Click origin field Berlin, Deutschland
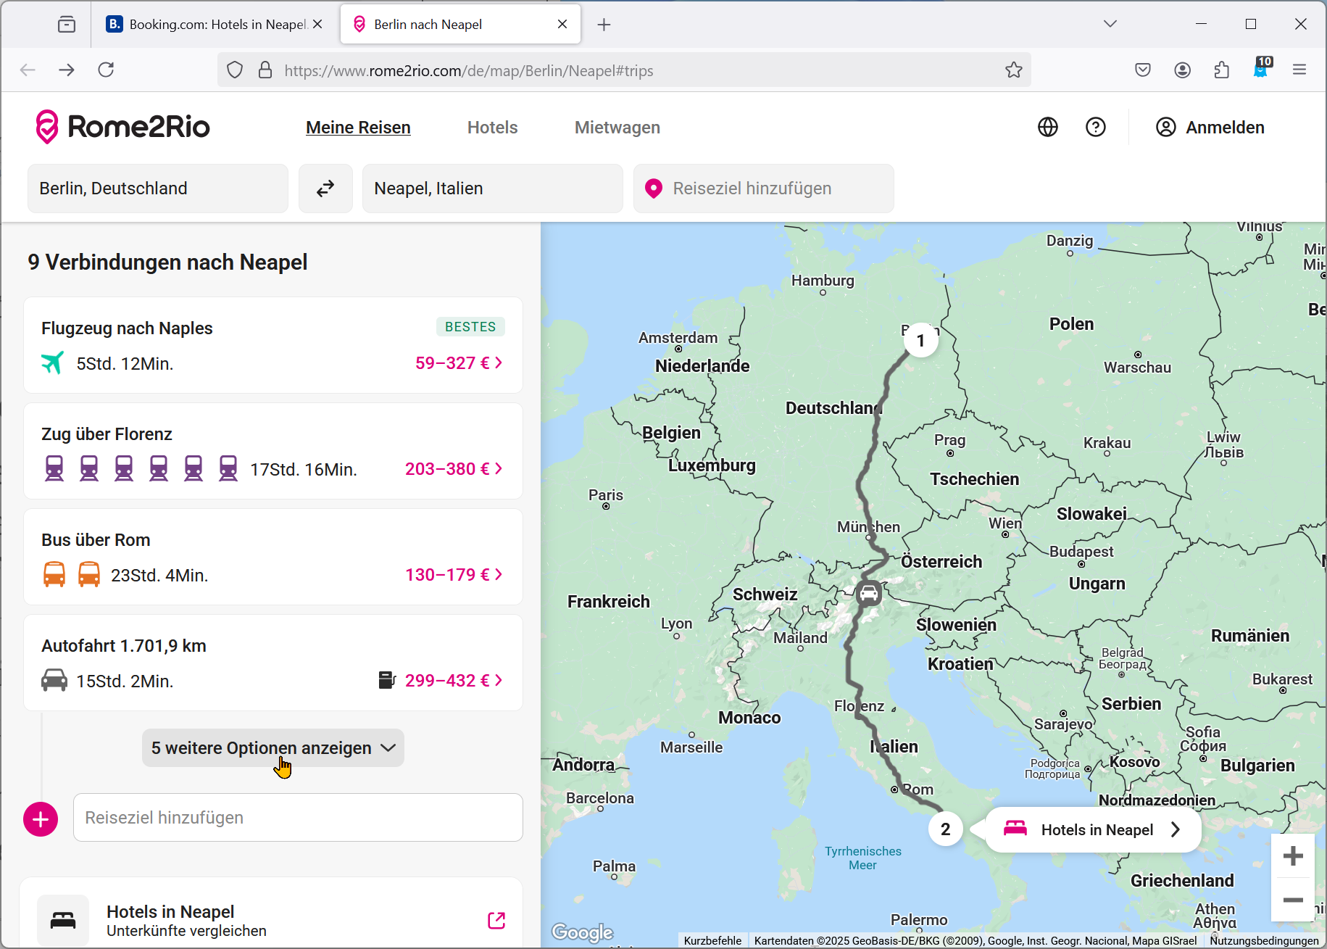 tap(158, 188)
